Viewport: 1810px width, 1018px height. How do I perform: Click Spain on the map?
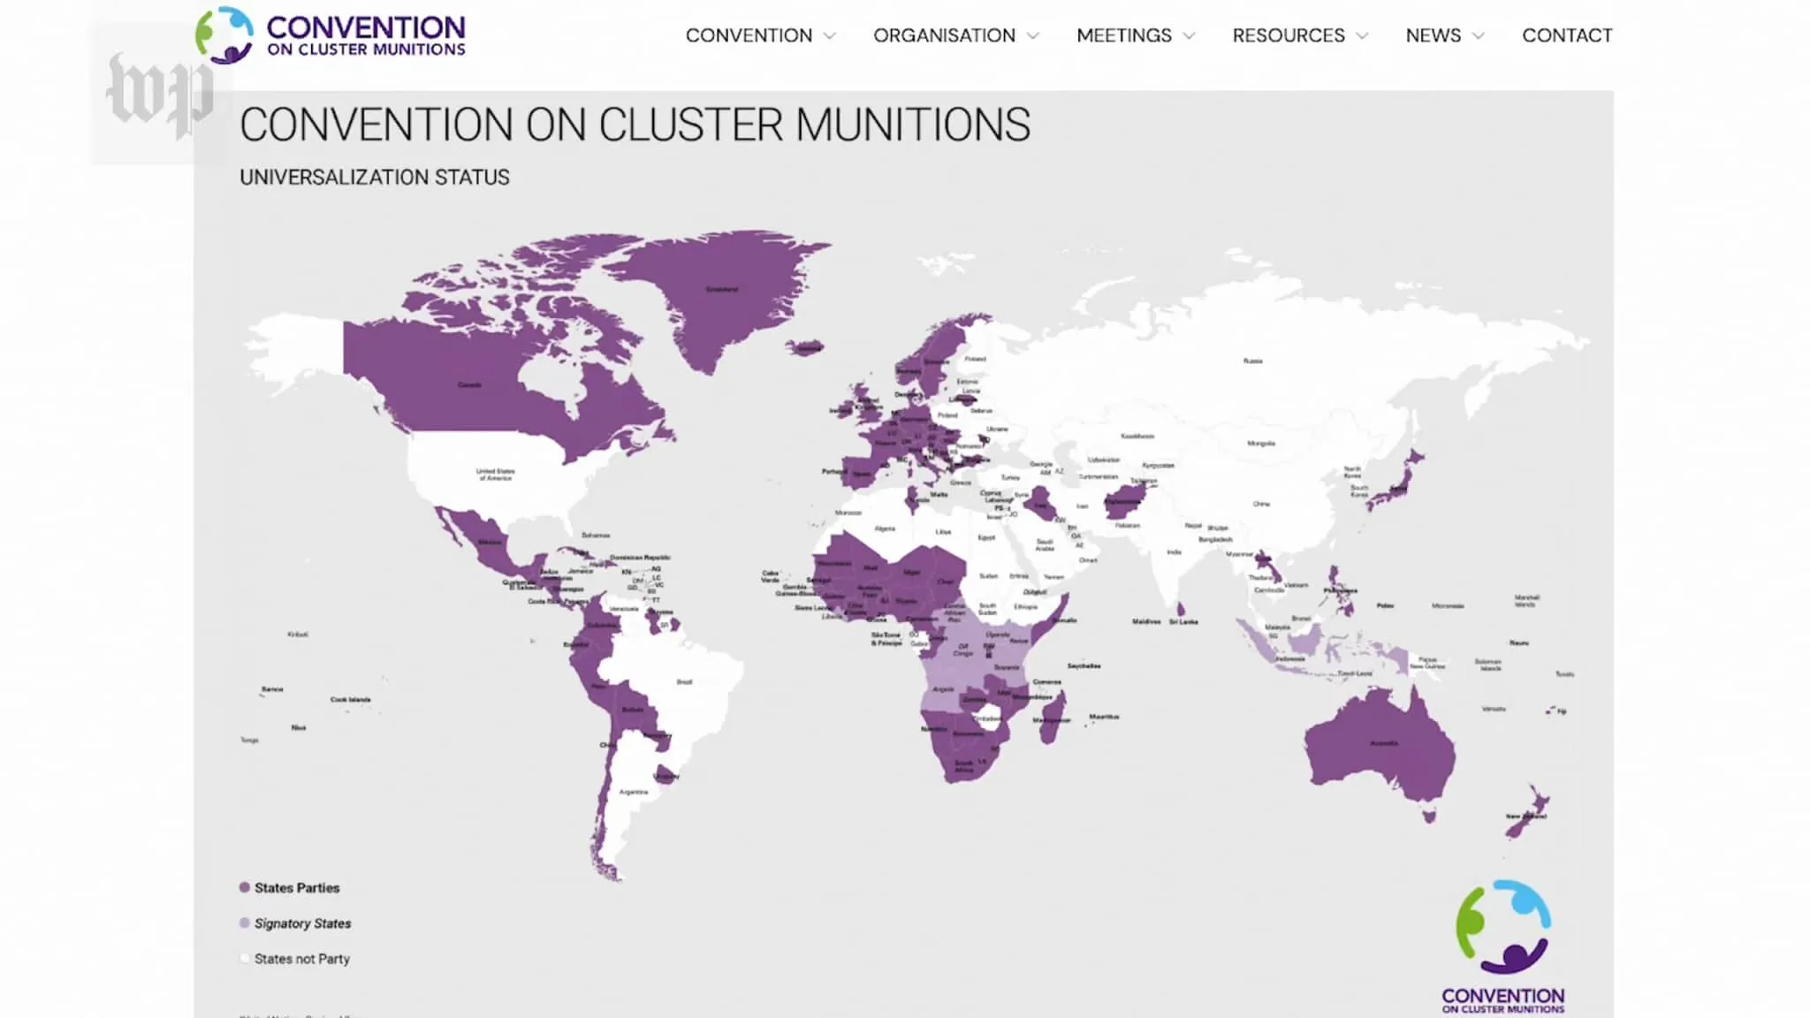pos(863,473)
